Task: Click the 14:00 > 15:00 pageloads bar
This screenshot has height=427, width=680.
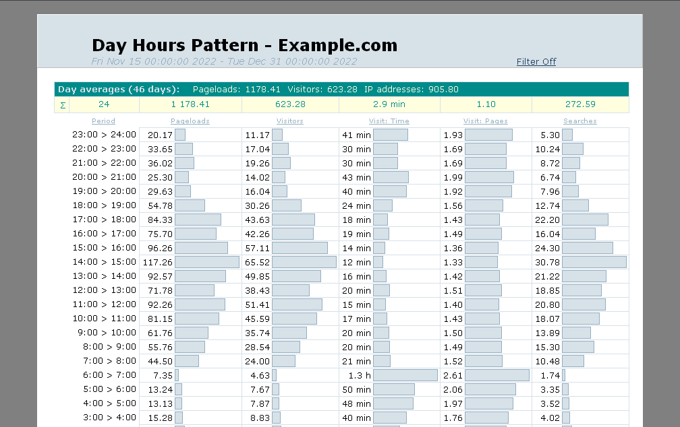Action: pyautogui.click(x=206, y=262)
